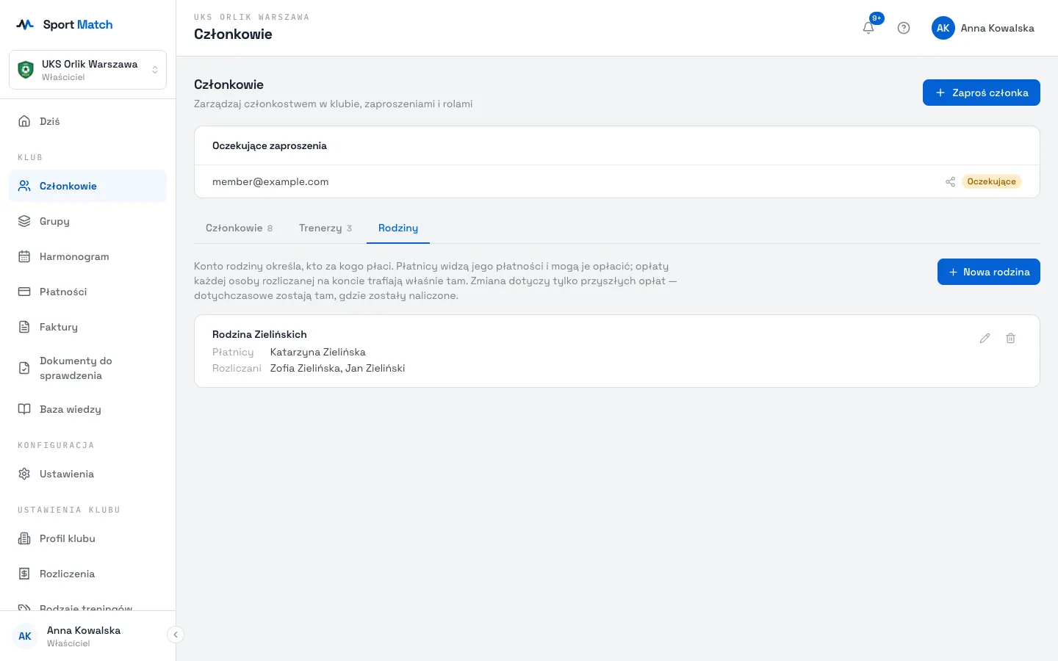The width and height of the screenshot is (1058, 661).
Task: Expand the UKS Orlik Warszawa club switcher
Action: click(x=87, y=70)
